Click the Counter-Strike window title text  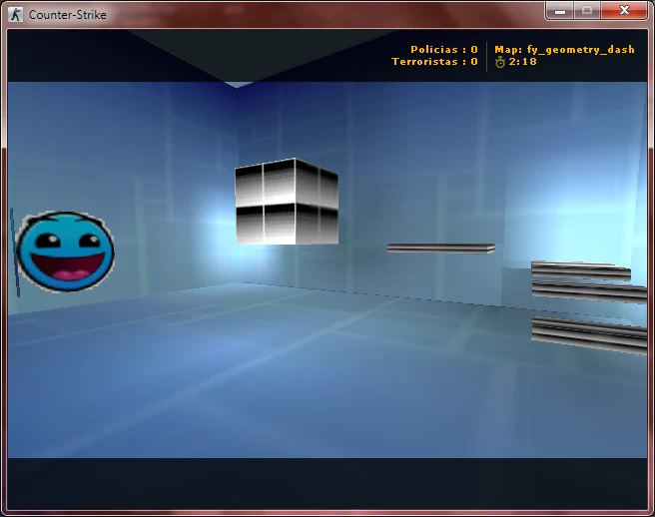(x=67, y=15)
